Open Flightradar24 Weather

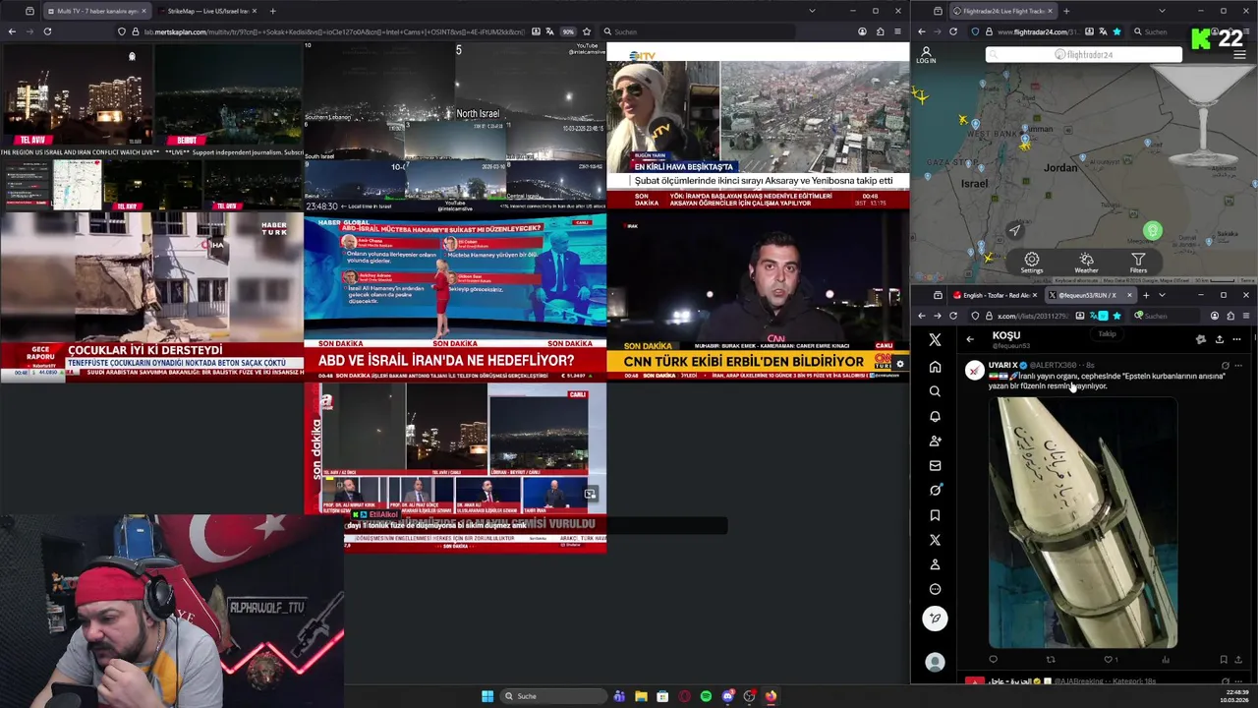[x=1086, y=263]
